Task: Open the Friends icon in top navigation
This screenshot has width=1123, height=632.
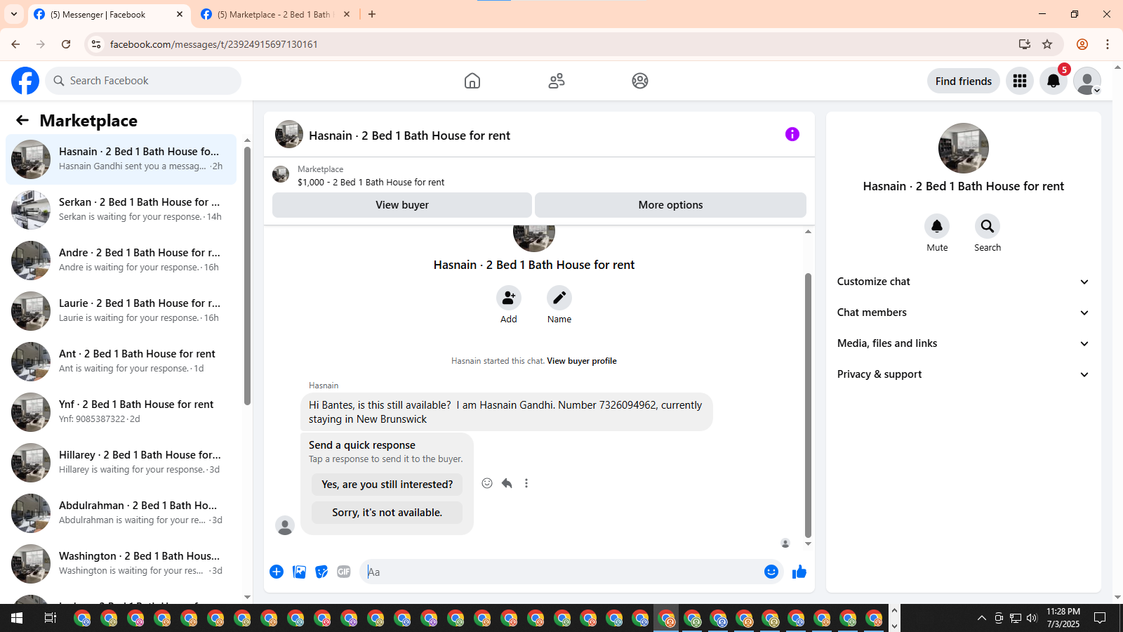Action: tap(557, 81)
